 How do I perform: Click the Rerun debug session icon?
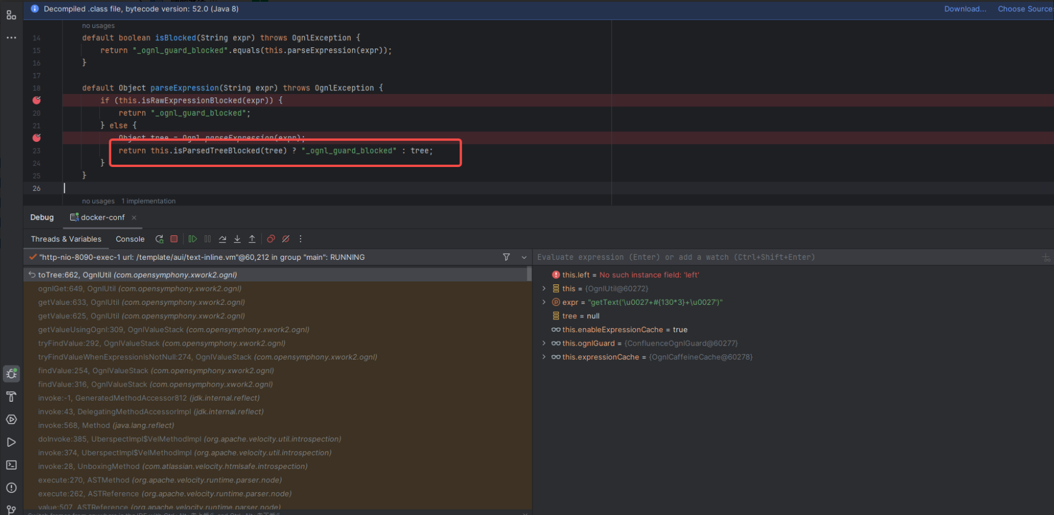pyautogui.click(x=159, y=239)
